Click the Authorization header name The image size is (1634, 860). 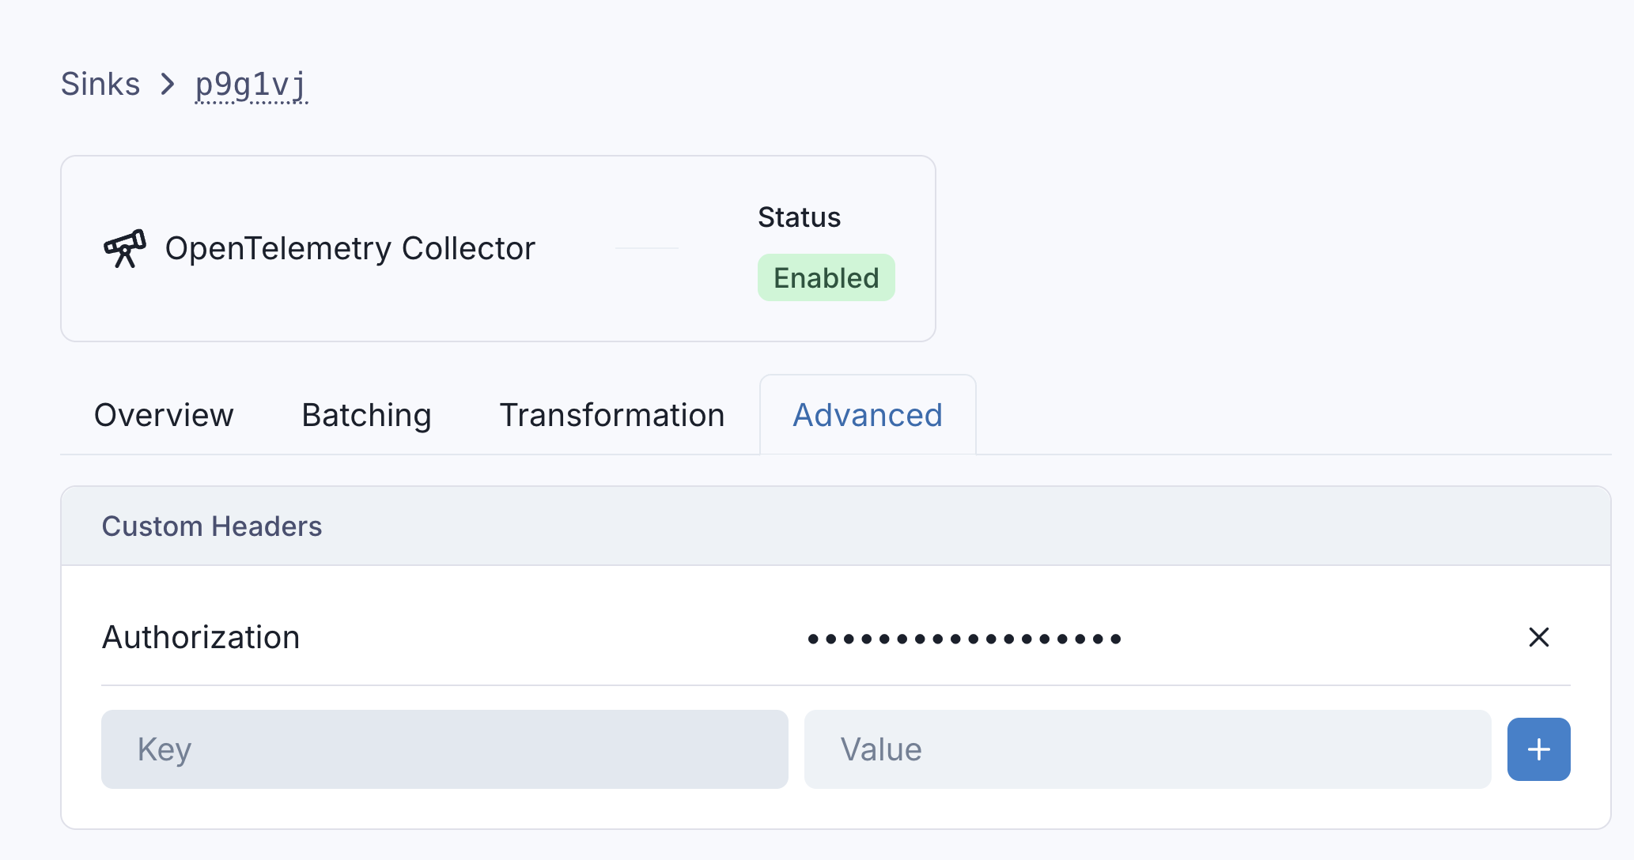pos(201,637)
